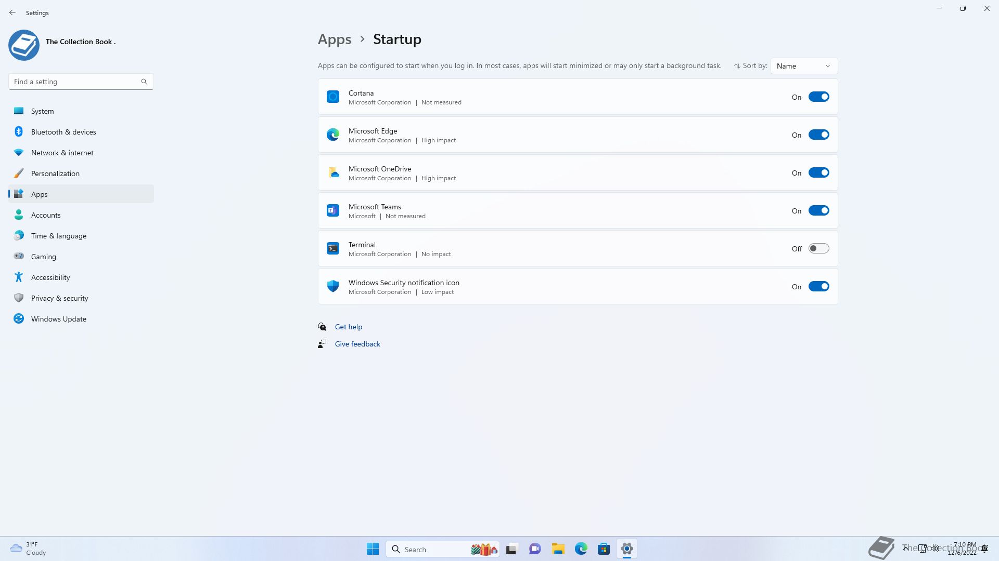The height and width of the screenshot is (561, 999).
Task: Click the Microsoft OneDrive cloud icon
Action: coord(333,172)
